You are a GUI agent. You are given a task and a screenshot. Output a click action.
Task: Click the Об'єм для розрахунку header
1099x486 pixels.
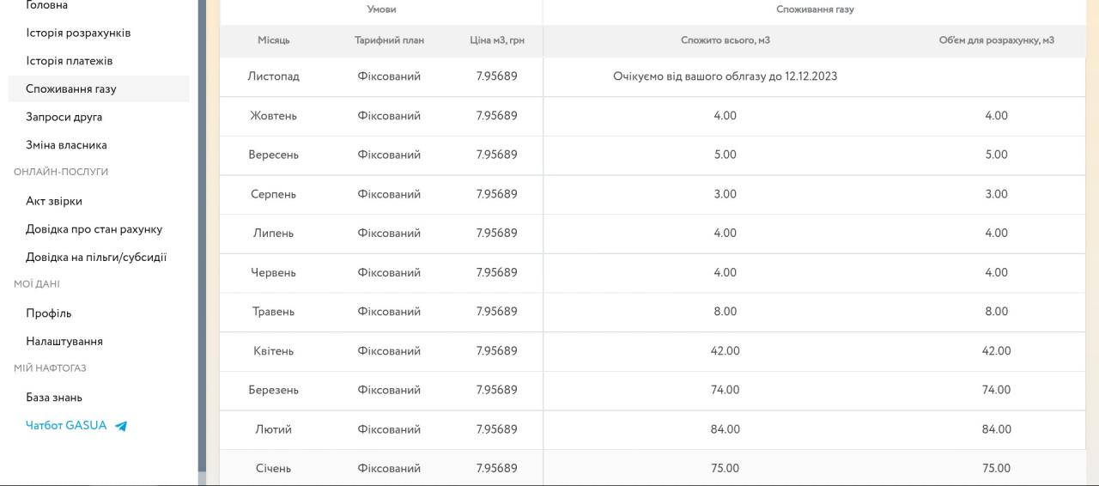coord(996,40)
